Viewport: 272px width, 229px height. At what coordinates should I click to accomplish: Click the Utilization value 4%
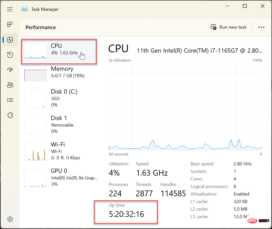[114, 173]
